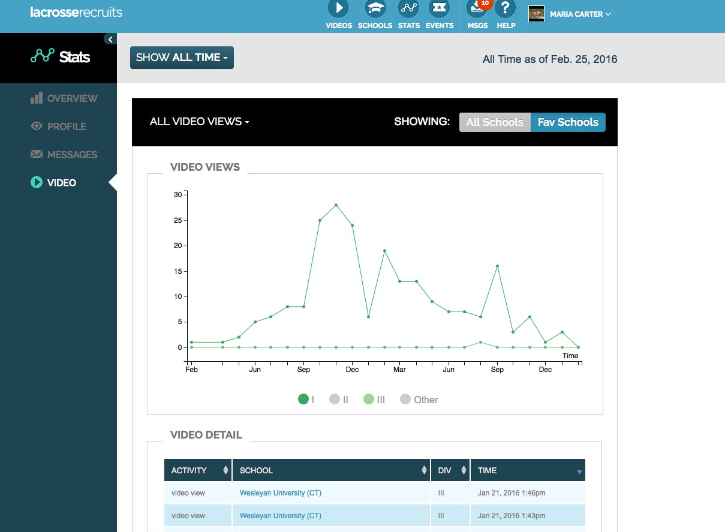Click the Profile eye icon
725x532 pixels.
[x=37, y=126]
